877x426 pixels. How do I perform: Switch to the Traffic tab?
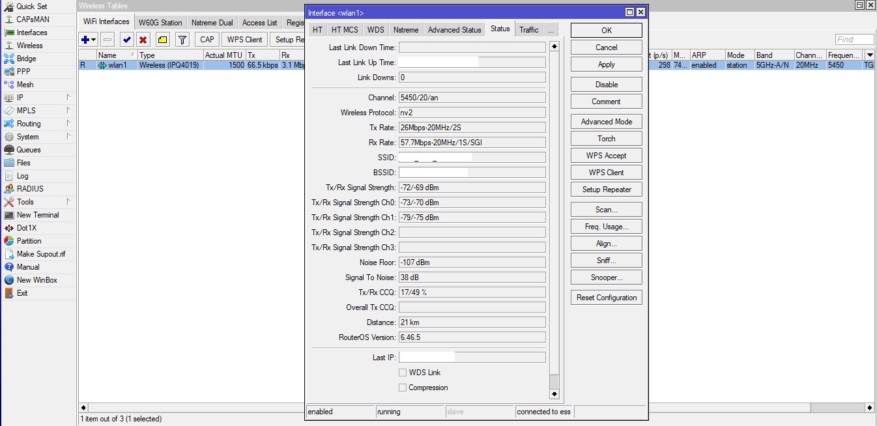[x=528, y=29]
